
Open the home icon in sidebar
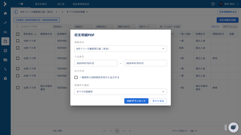point(5,13)
